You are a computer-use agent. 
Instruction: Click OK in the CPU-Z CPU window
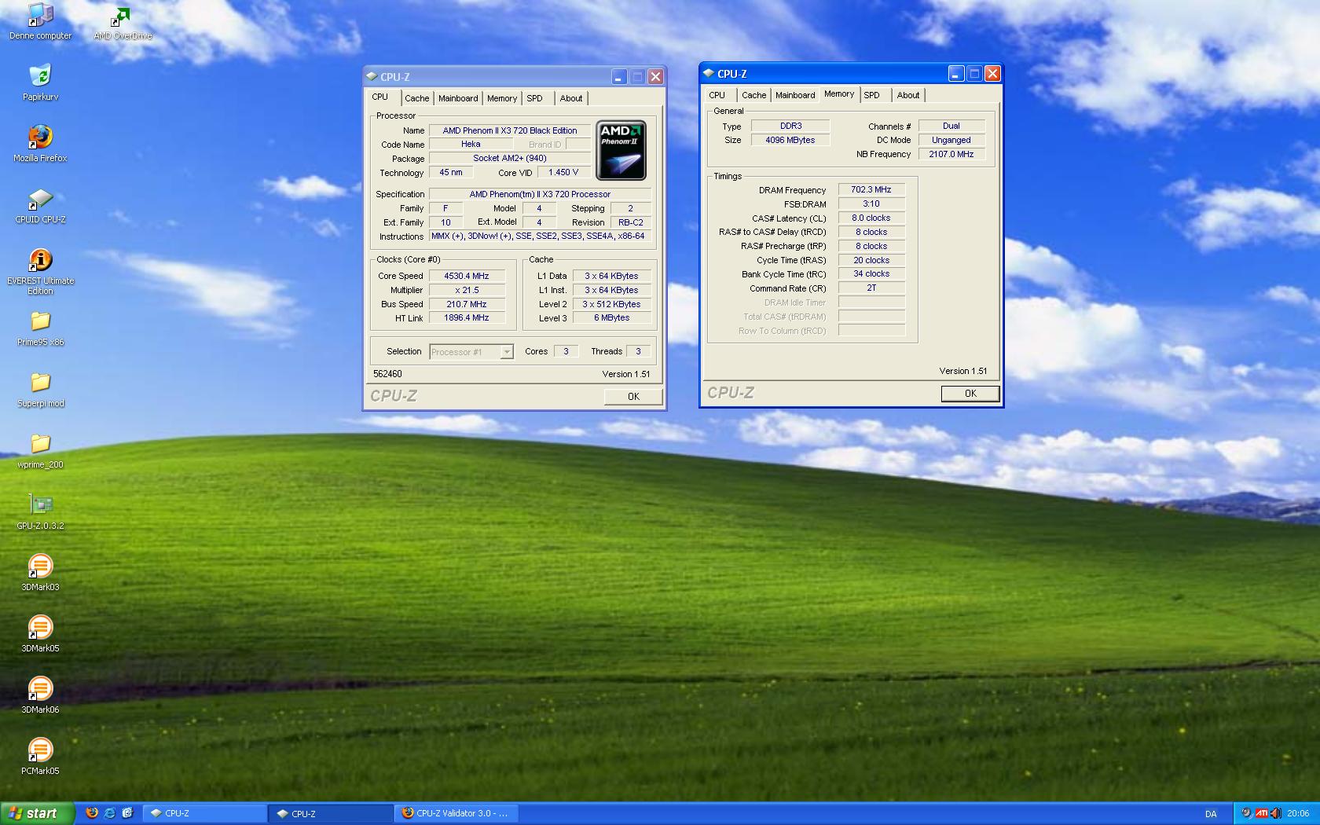[633, 397]
